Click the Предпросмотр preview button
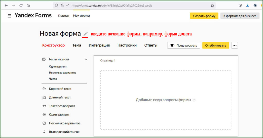Image resolution: width=263 pixels, height=138 pixels. (x=184, y=46)
